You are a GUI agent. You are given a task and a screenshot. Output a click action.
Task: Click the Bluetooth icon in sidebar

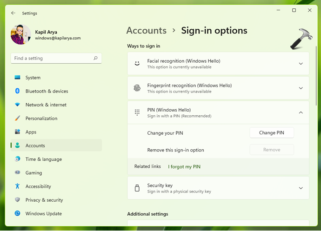(x=18, y=91)
